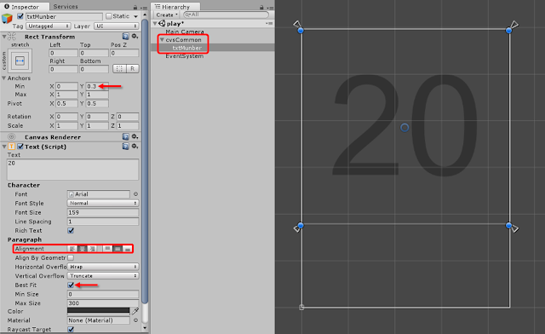This screenshot has width=545, height=334.
Task: Open Text (Script) help icon
Action: [125, 147]
